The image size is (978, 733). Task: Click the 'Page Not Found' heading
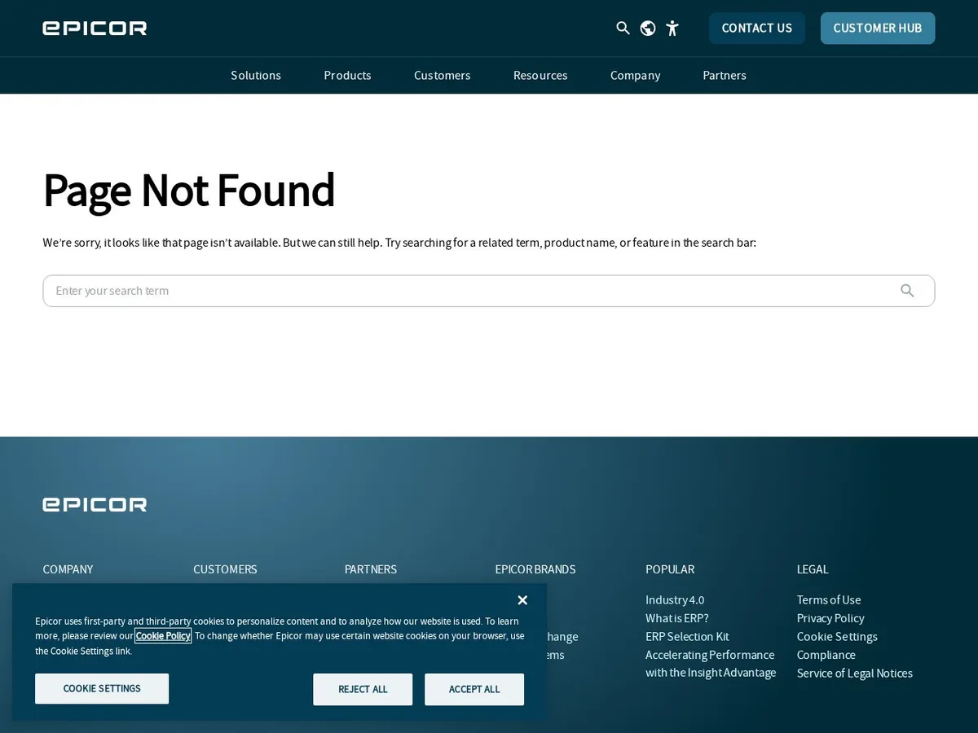coord(188,191)
